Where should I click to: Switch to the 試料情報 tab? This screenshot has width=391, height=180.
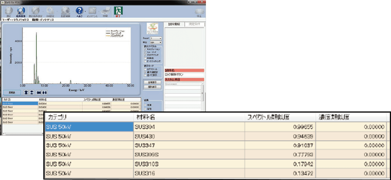click(174, 24)
